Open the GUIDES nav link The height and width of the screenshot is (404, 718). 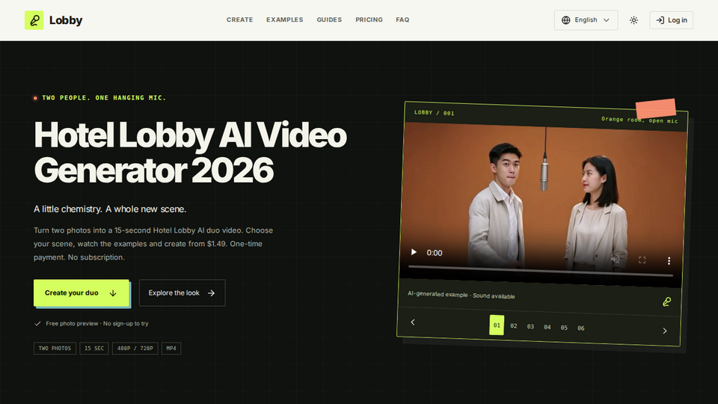coord(329,19)
